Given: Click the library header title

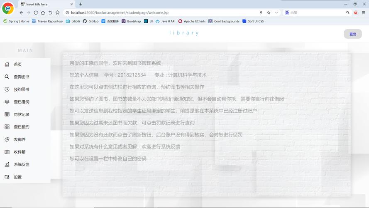Looking at the screenshot, I should [x=184, y=33].
